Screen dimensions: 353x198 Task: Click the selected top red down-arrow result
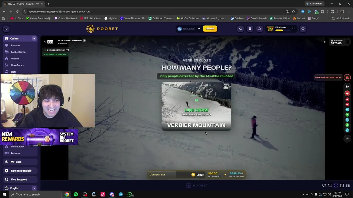(347, 94)
